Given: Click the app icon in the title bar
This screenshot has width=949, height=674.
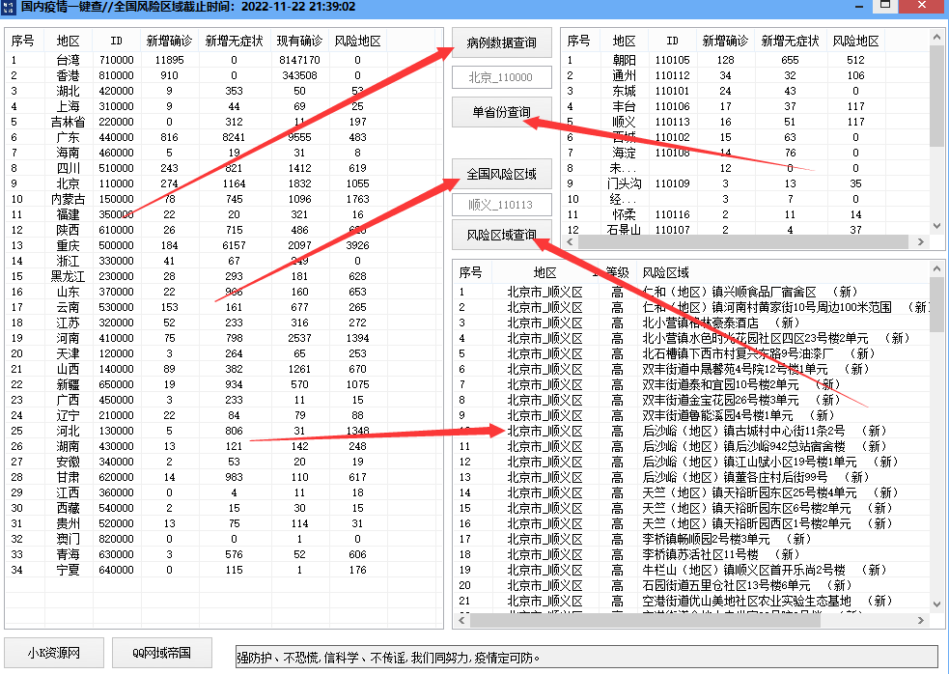Looking at the screenshot, I should [x=9, y=8].
